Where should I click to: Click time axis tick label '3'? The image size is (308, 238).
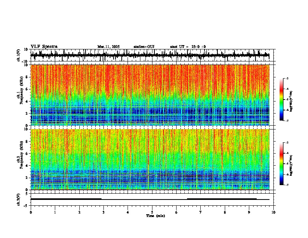[x=103, y=212]
